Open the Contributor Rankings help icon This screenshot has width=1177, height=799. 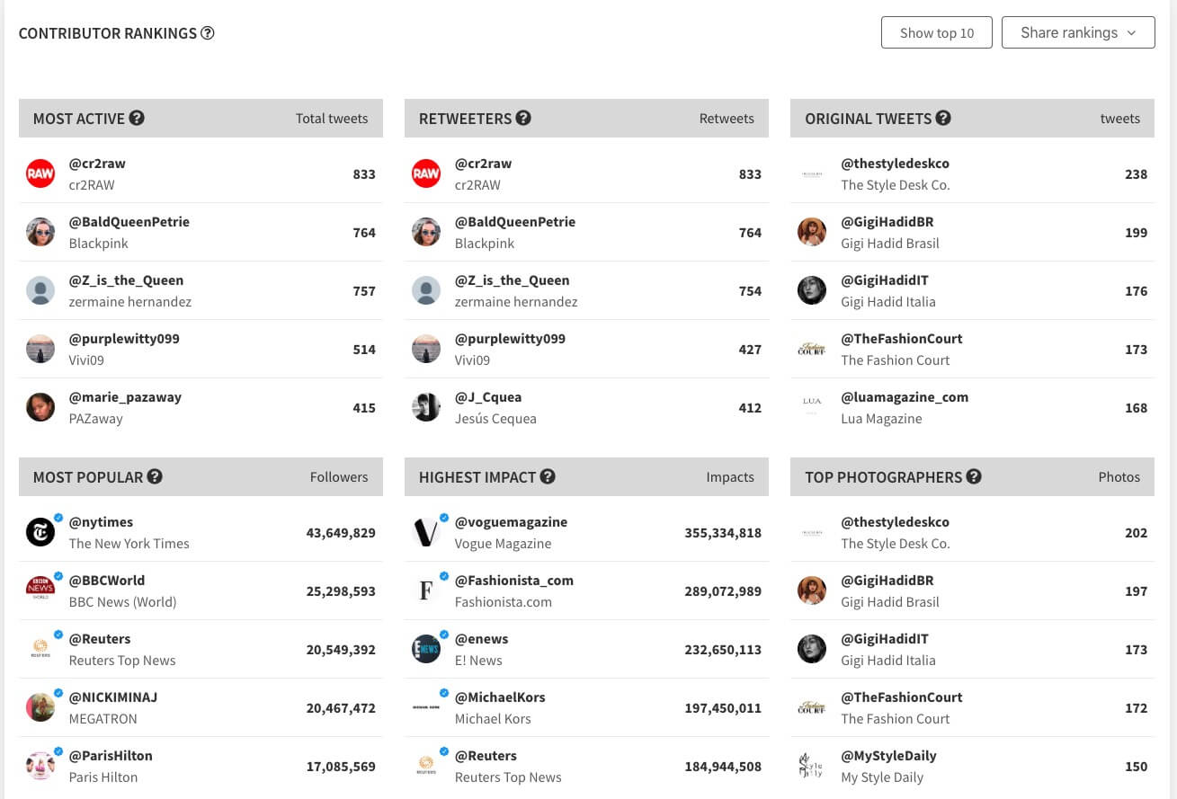[208, 32]
